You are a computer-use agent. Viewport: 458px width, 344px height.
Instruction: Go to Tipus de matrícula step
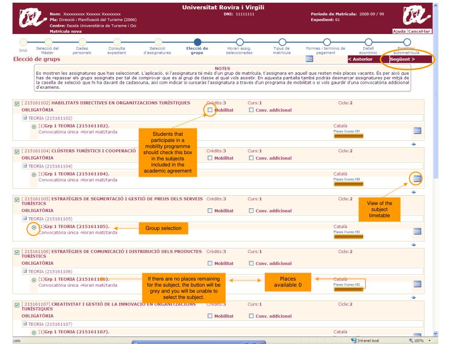282,42
